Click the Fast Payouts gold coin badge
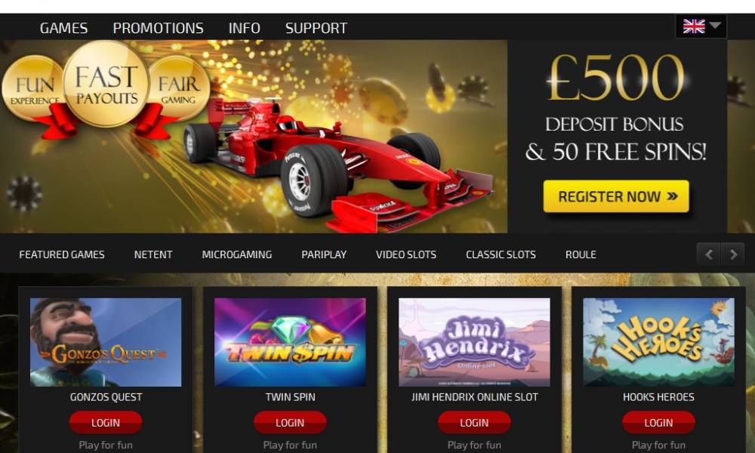755x453 pixels. click(x=106, y=85)
